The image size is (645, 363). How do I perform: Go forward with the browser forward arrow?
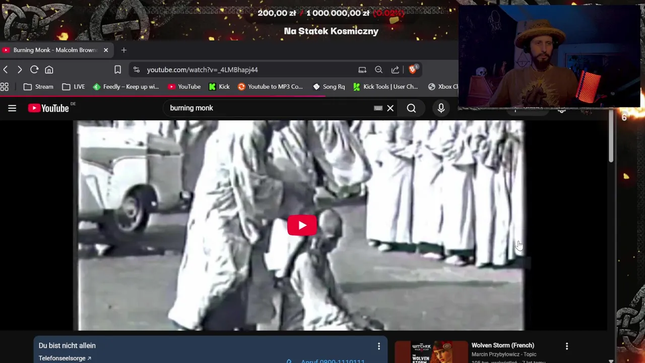pos(20,70)
